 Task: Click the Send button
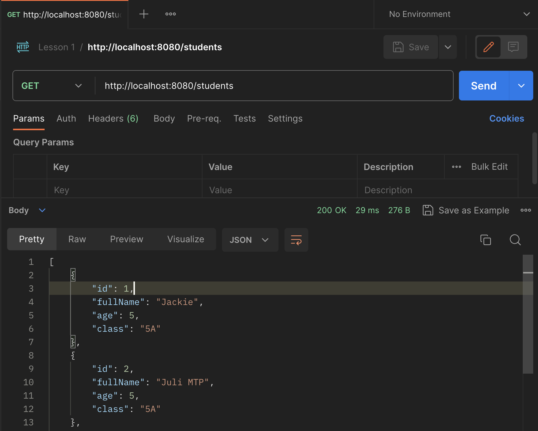point(484,86)
